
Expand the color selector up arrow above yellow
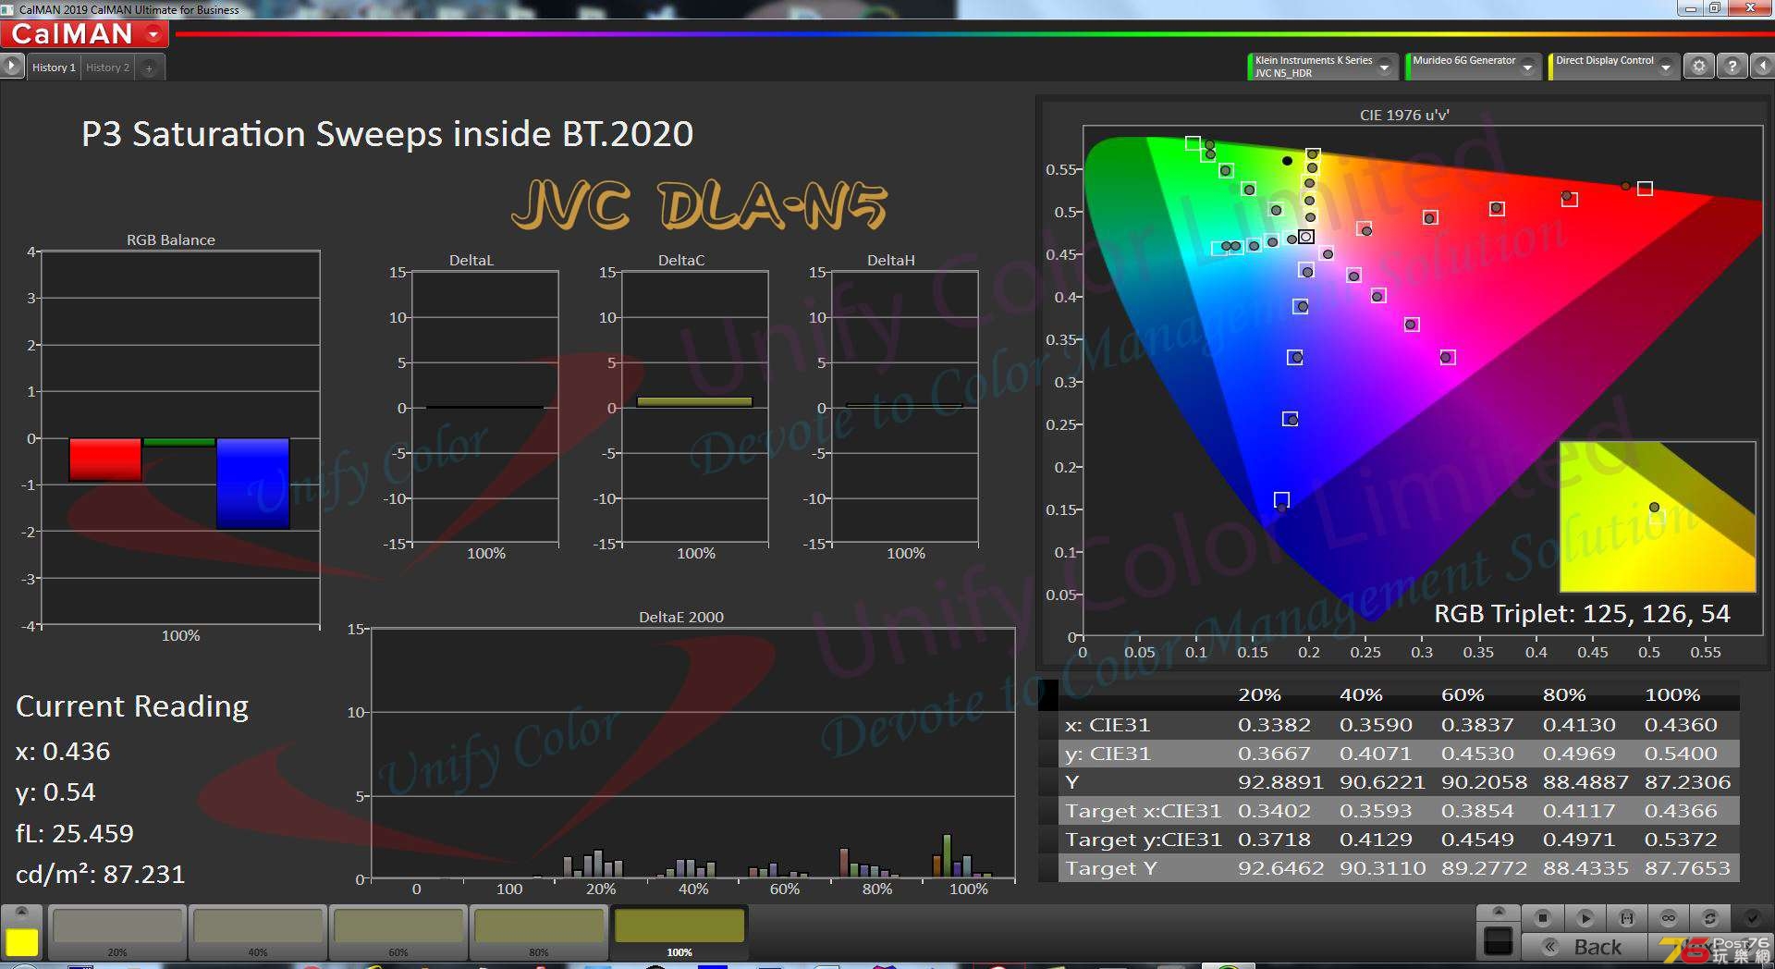click(x=22, y=913)
